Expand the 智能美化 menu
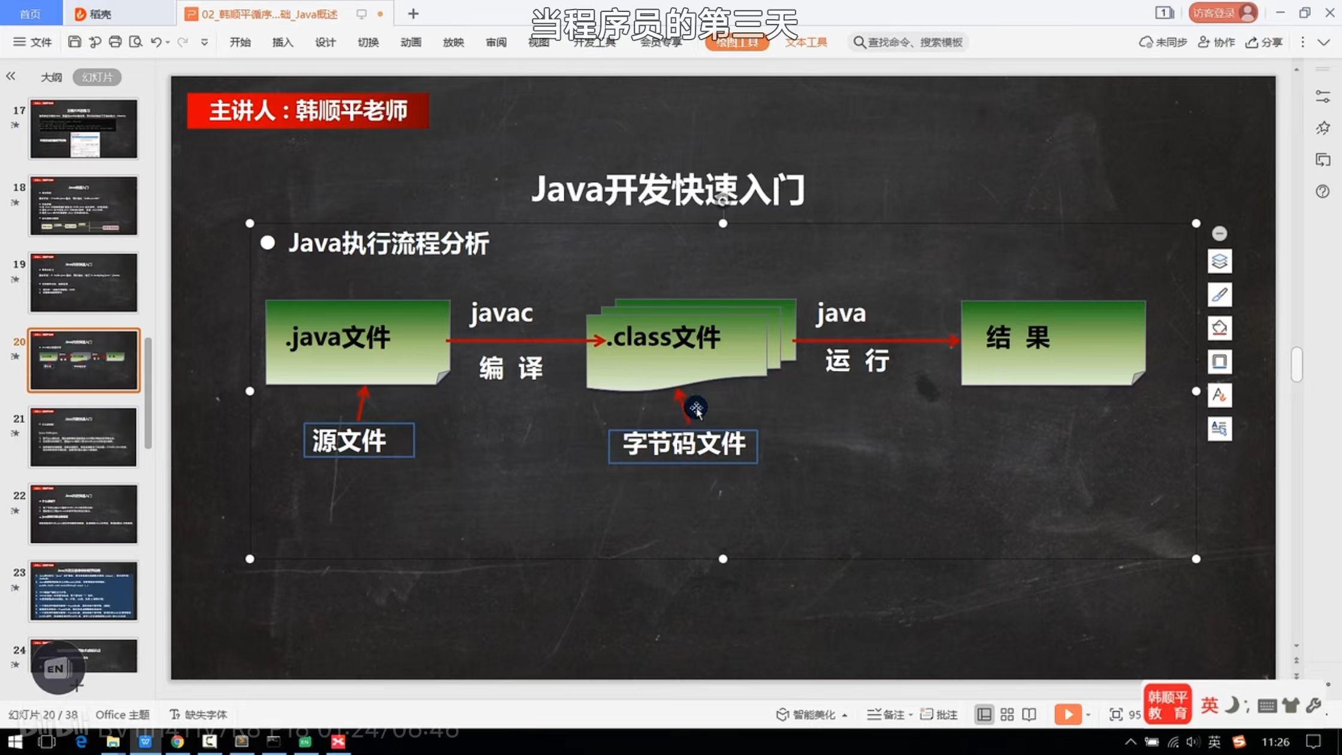This screenshot has width=1342, height=755. tap(844, 715)
